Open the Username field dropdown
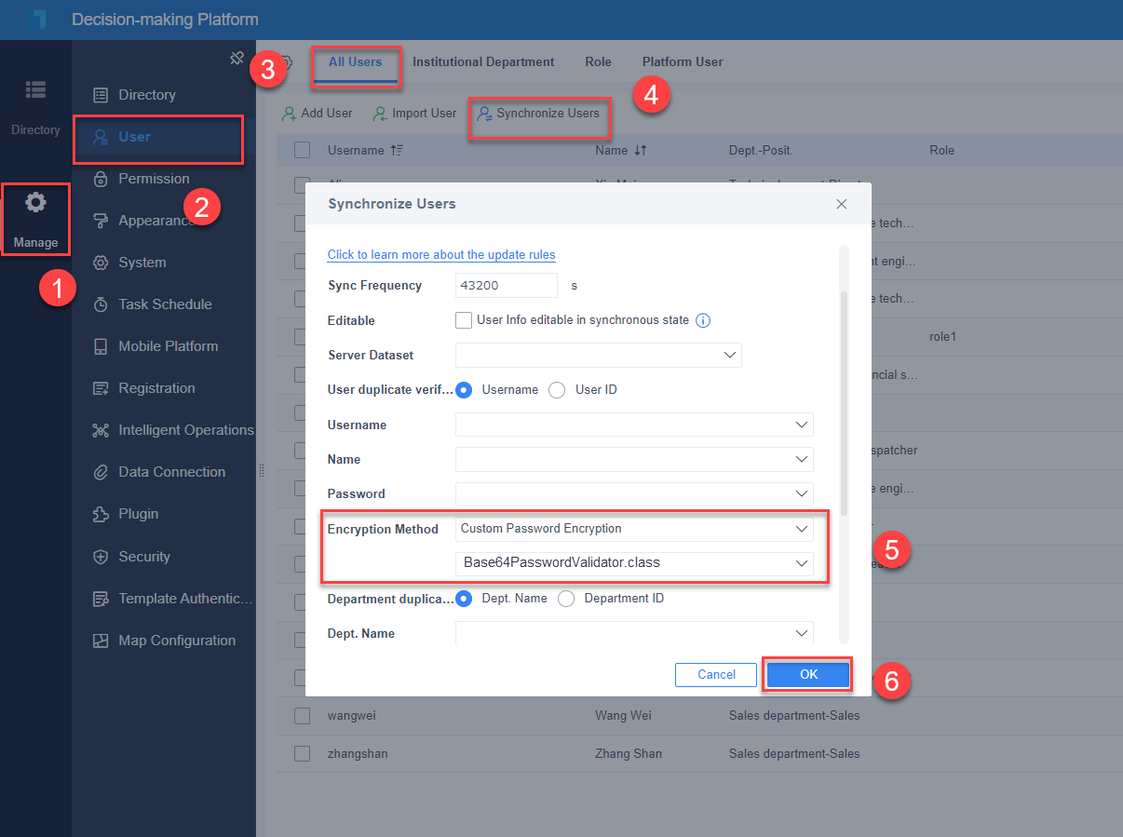 (634, 425)
